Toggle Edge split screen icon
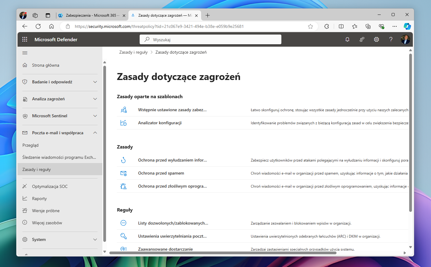 pyautogui.click(x=341, y=26)
